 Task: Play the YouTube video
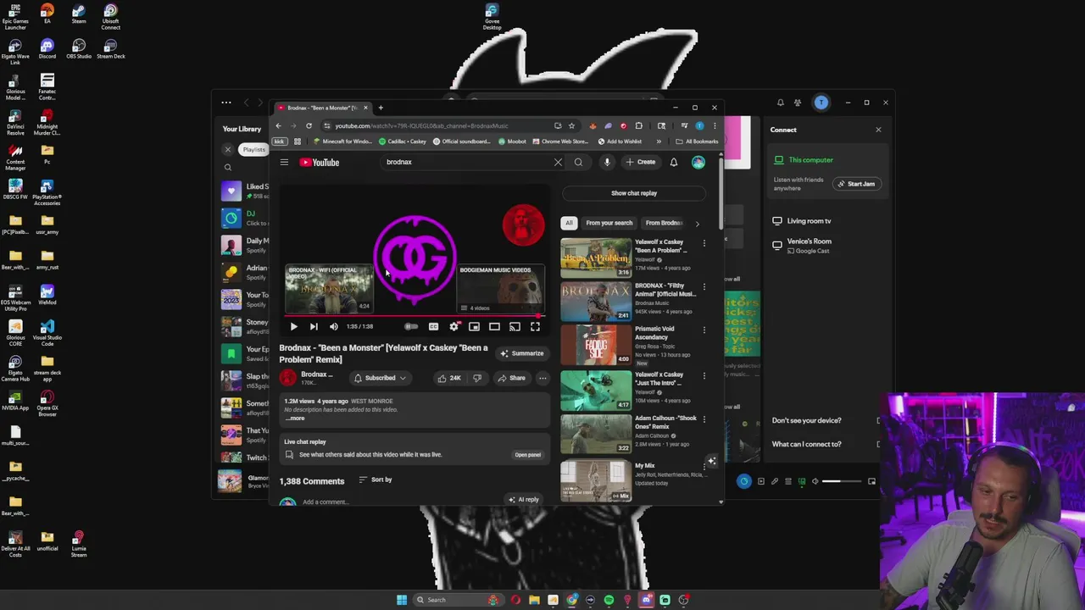293,326
